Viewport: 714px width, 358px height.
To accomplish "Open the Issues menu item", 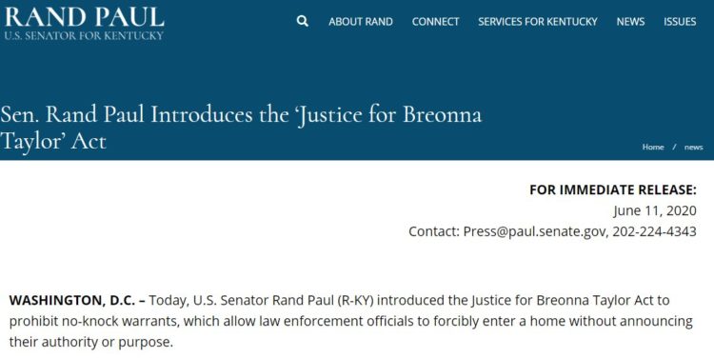I will pos(680,21).
